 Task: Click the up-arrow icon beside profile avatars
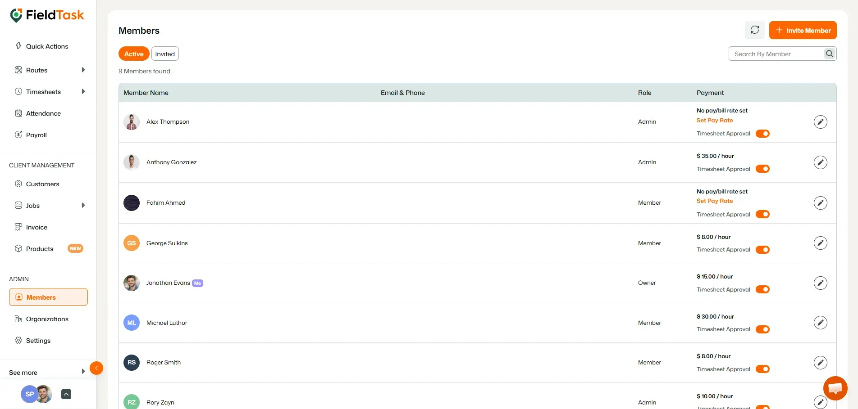66,394
